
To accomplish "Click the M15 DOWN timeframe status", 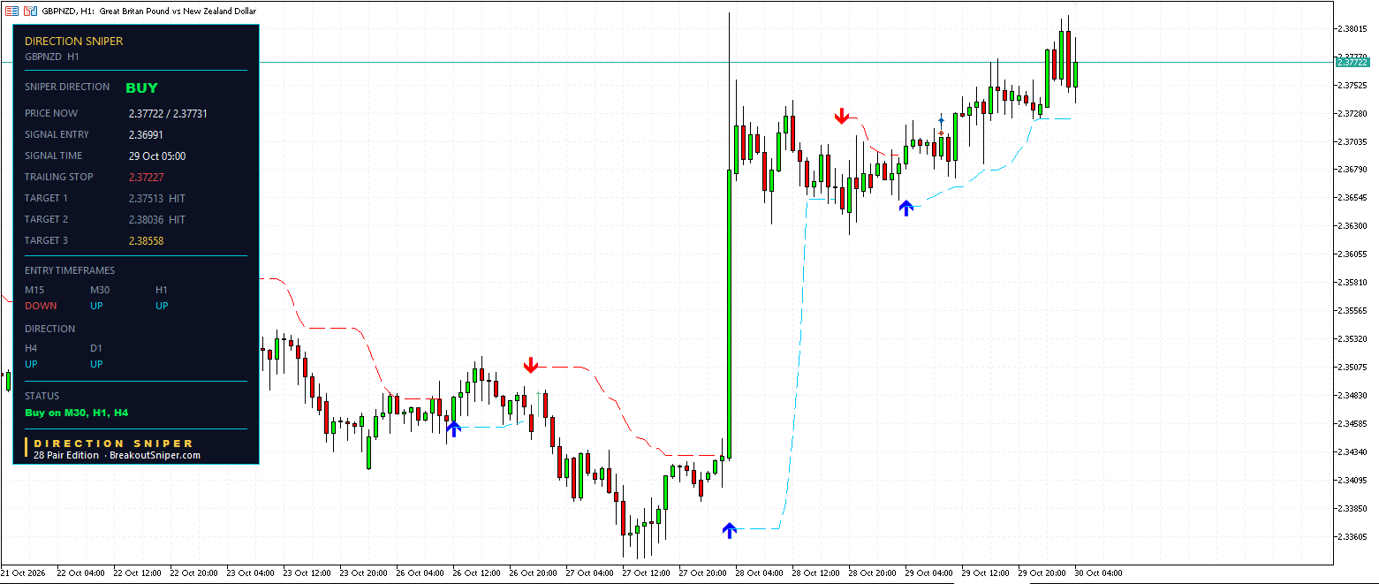I will [x=41, y=306].
